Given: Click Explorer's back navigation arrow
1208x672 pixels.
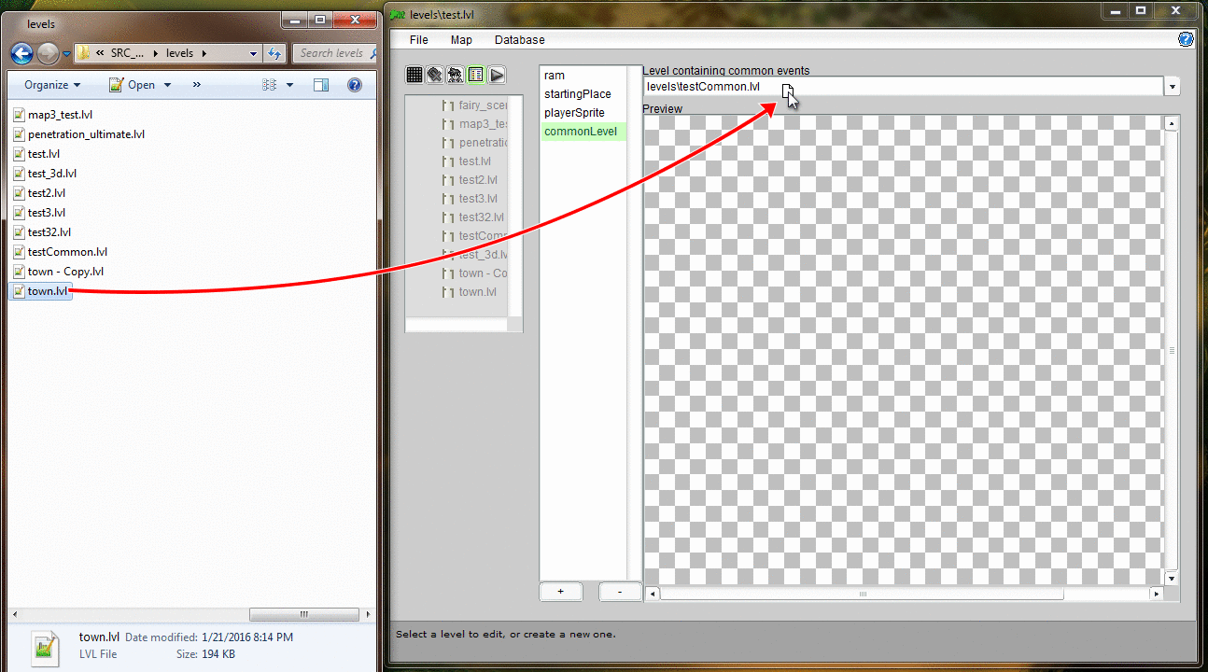Looking at the screenshot, I should tap(21, 53).
